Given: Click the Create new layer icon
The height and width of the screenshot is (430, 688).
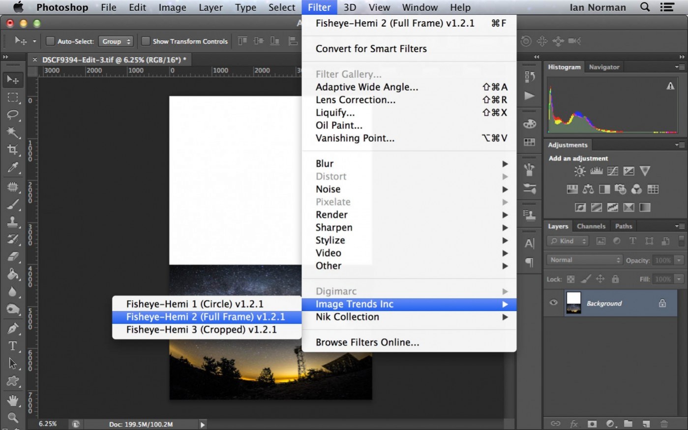Looking at the screenshot, I should pyautogui.click(x=646, y=424).
